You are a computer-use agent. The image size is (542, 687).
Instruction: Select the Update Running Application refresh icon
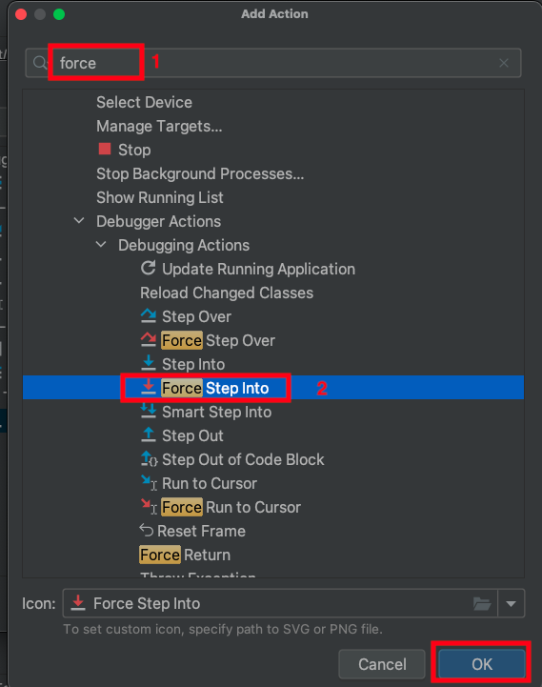point(148,268)
